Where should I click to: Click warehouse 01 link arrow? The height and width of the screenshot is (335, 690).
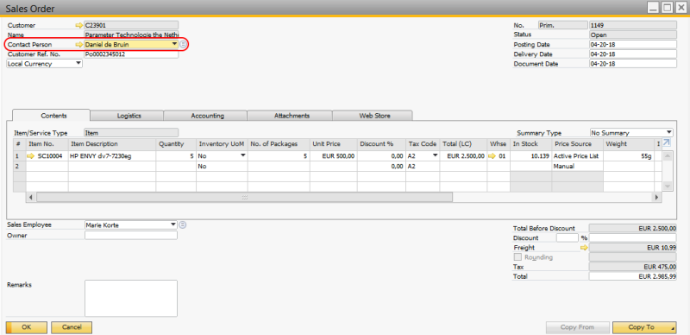coord(492,156)
